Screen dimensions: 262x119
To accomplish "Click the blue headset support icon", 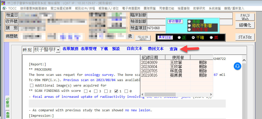I will tap(237, 66).
